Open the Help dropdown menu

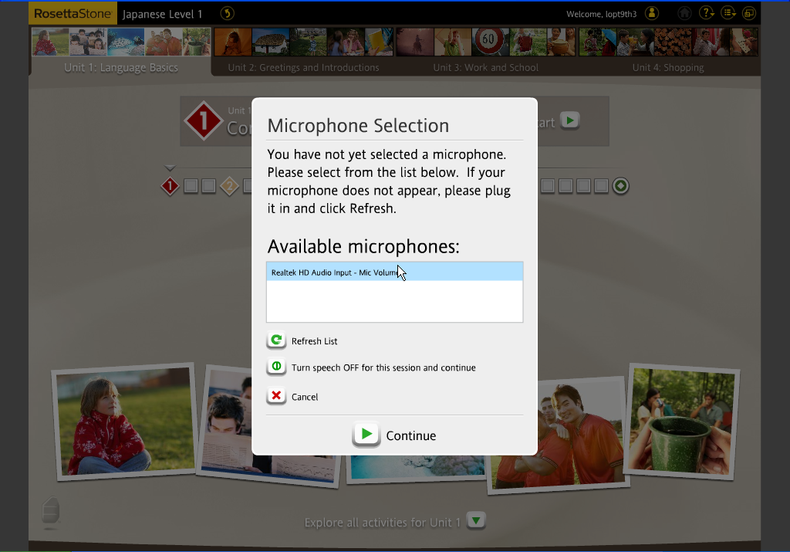click(x=706, y=13)
